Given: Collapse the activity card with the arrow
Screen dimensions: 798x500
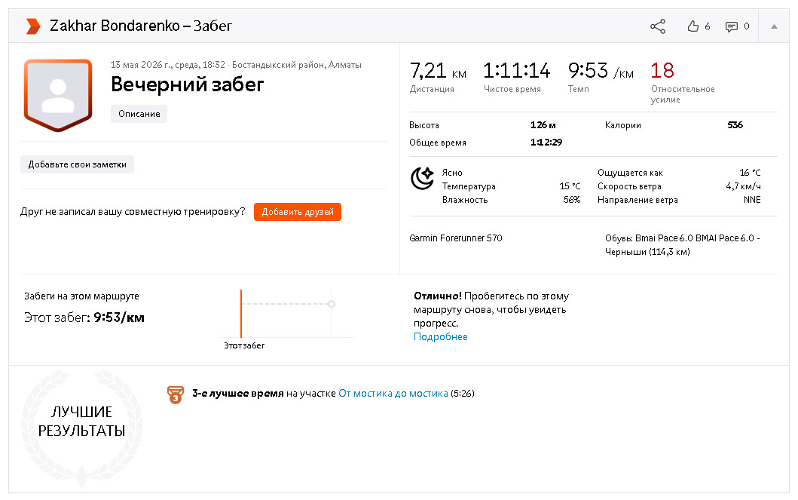Looking at the screenshot, I should tap(774, 26).
